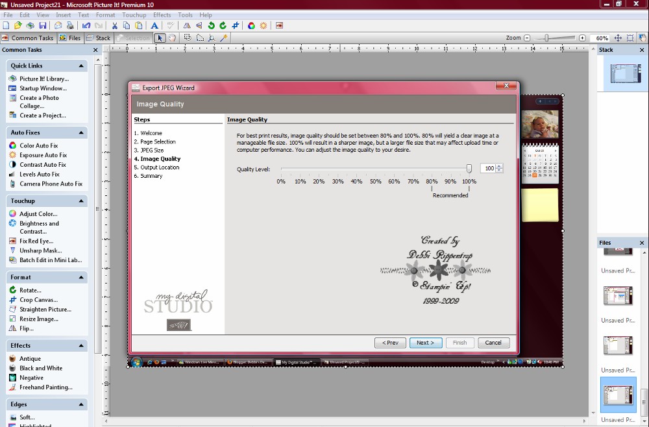Click the New blank file icon

6,26
